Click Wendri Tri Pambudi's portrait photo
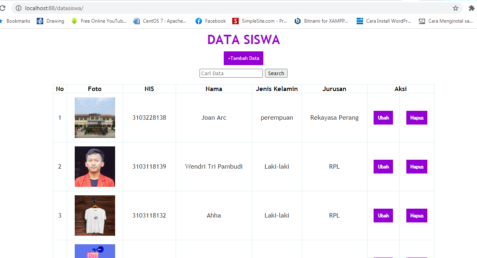 [x=95, y=167]
